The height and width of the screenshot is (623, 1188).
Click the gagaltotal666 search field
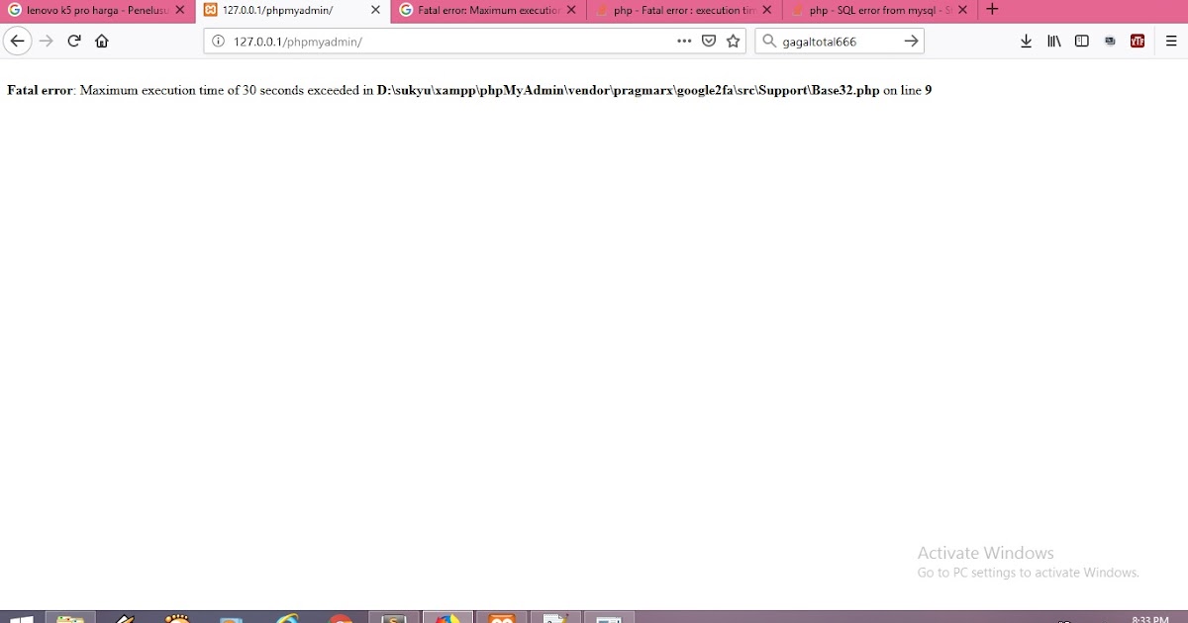coord(840,42)
